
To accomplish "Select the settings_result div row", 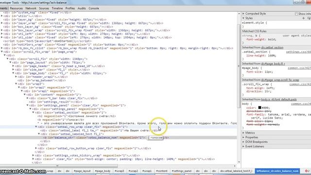I will tap(55, 102).
